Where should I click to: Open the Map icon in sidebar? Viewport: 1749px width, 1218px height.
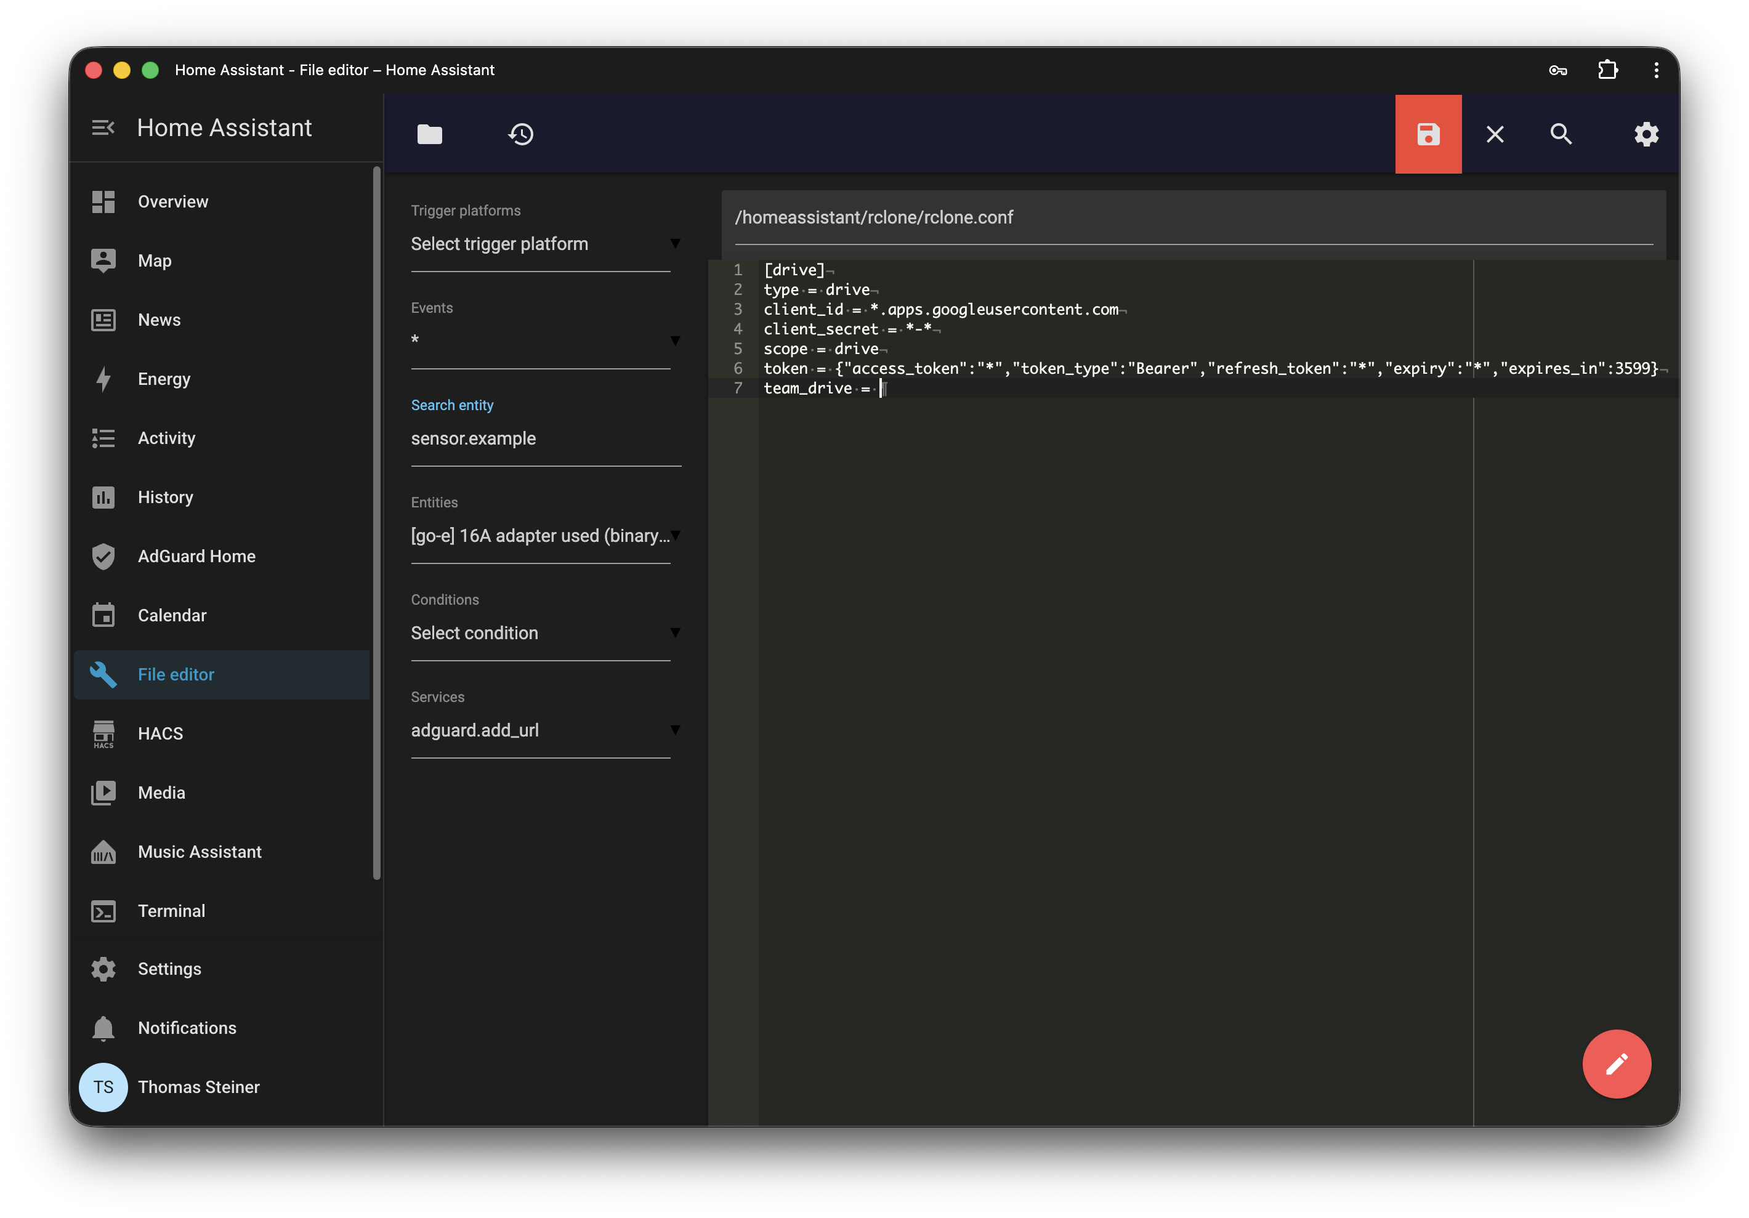click(x=103, y=260)
